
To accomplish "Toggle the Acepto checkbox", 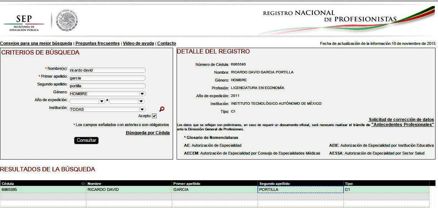I will tap(154, 116).
